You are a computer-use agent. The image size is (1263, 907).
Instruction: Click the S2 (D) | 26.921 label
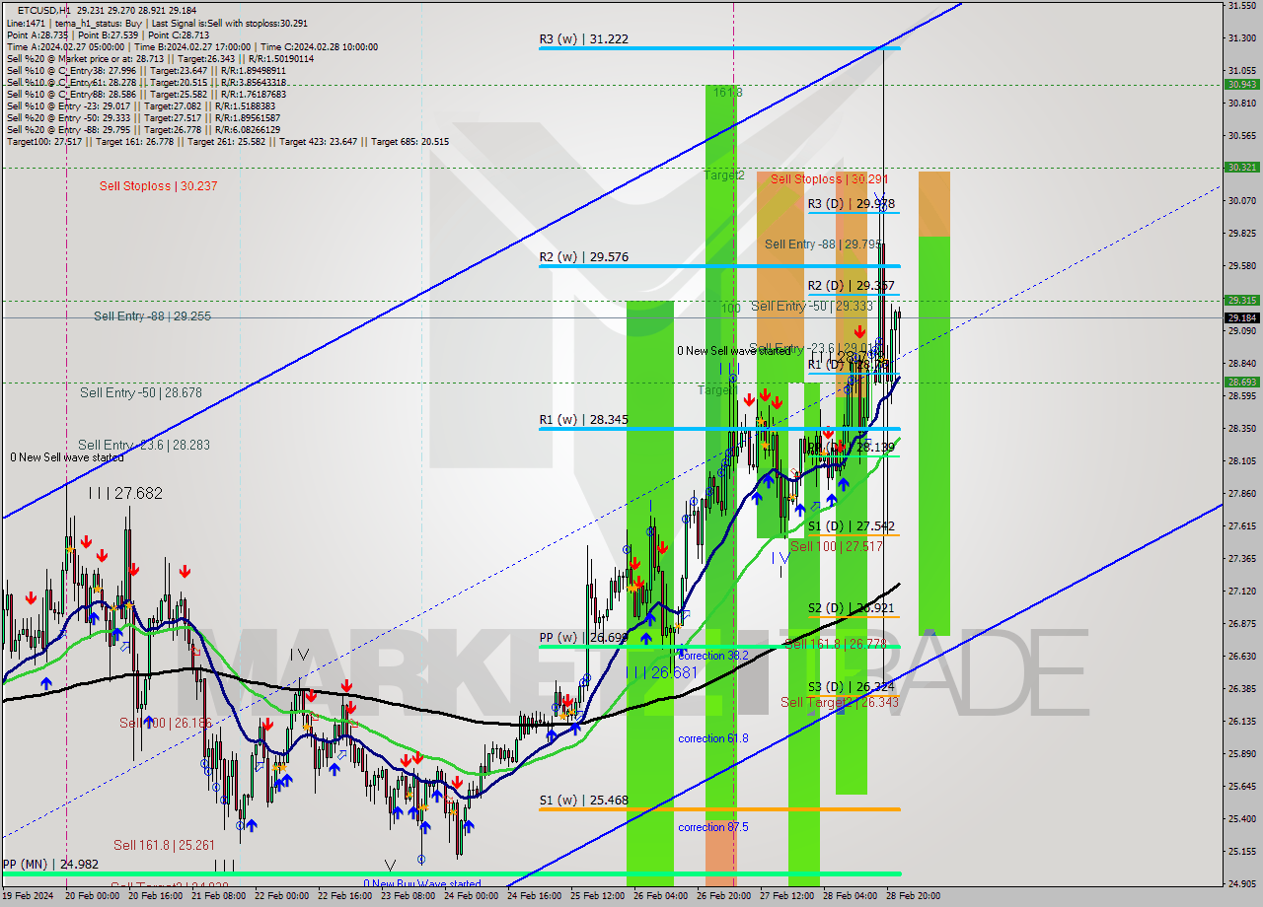pos(851,608)
